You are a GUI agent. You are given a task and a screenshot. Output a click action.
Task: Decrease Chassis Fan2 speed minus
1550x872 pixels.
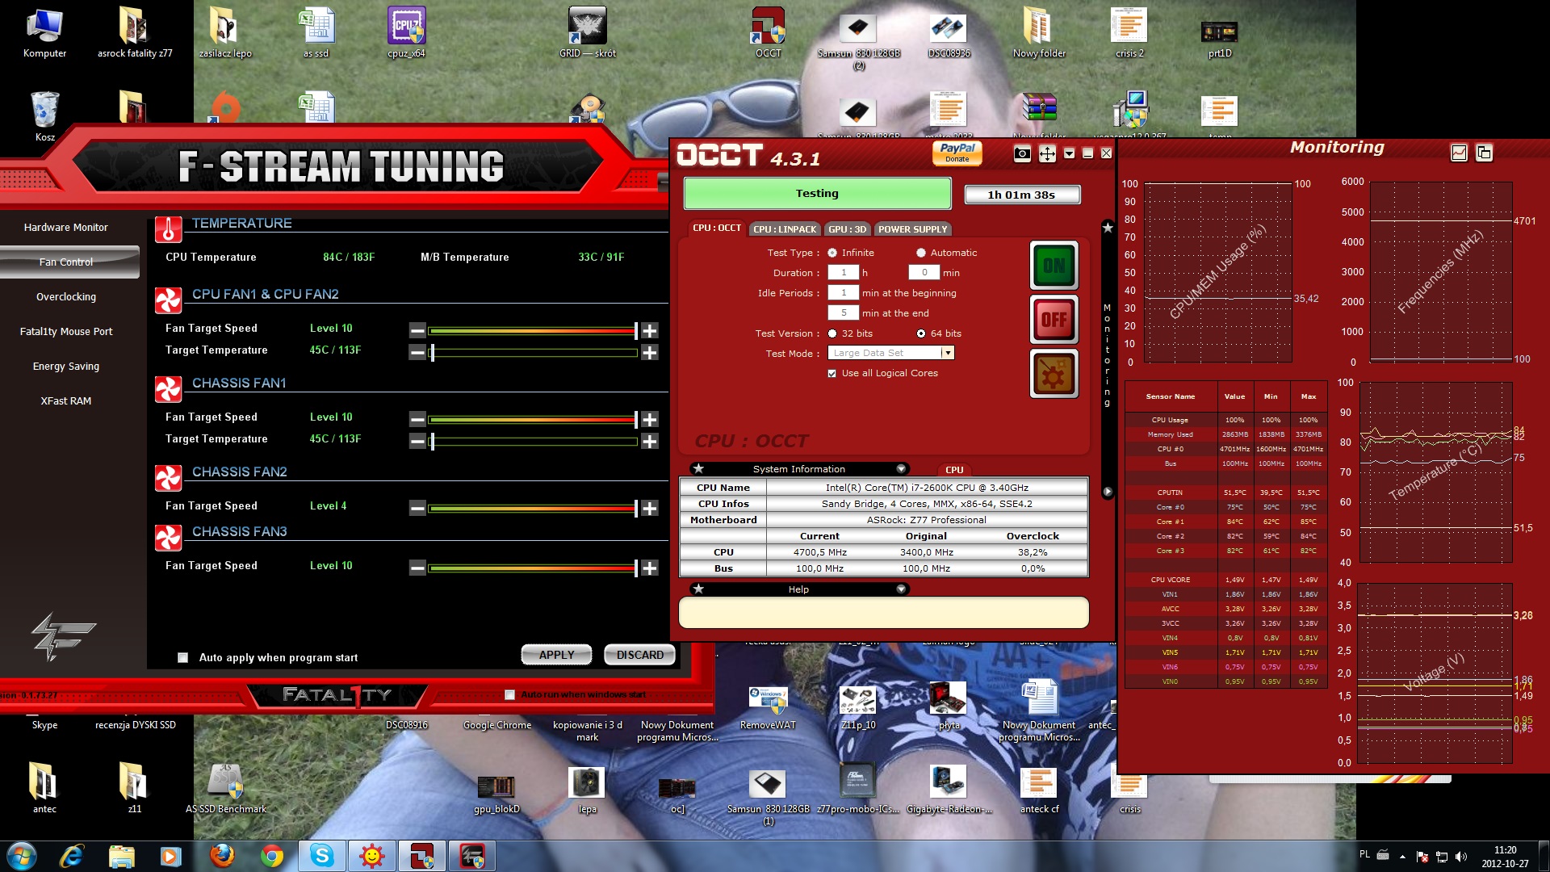[x=417, y=508]
